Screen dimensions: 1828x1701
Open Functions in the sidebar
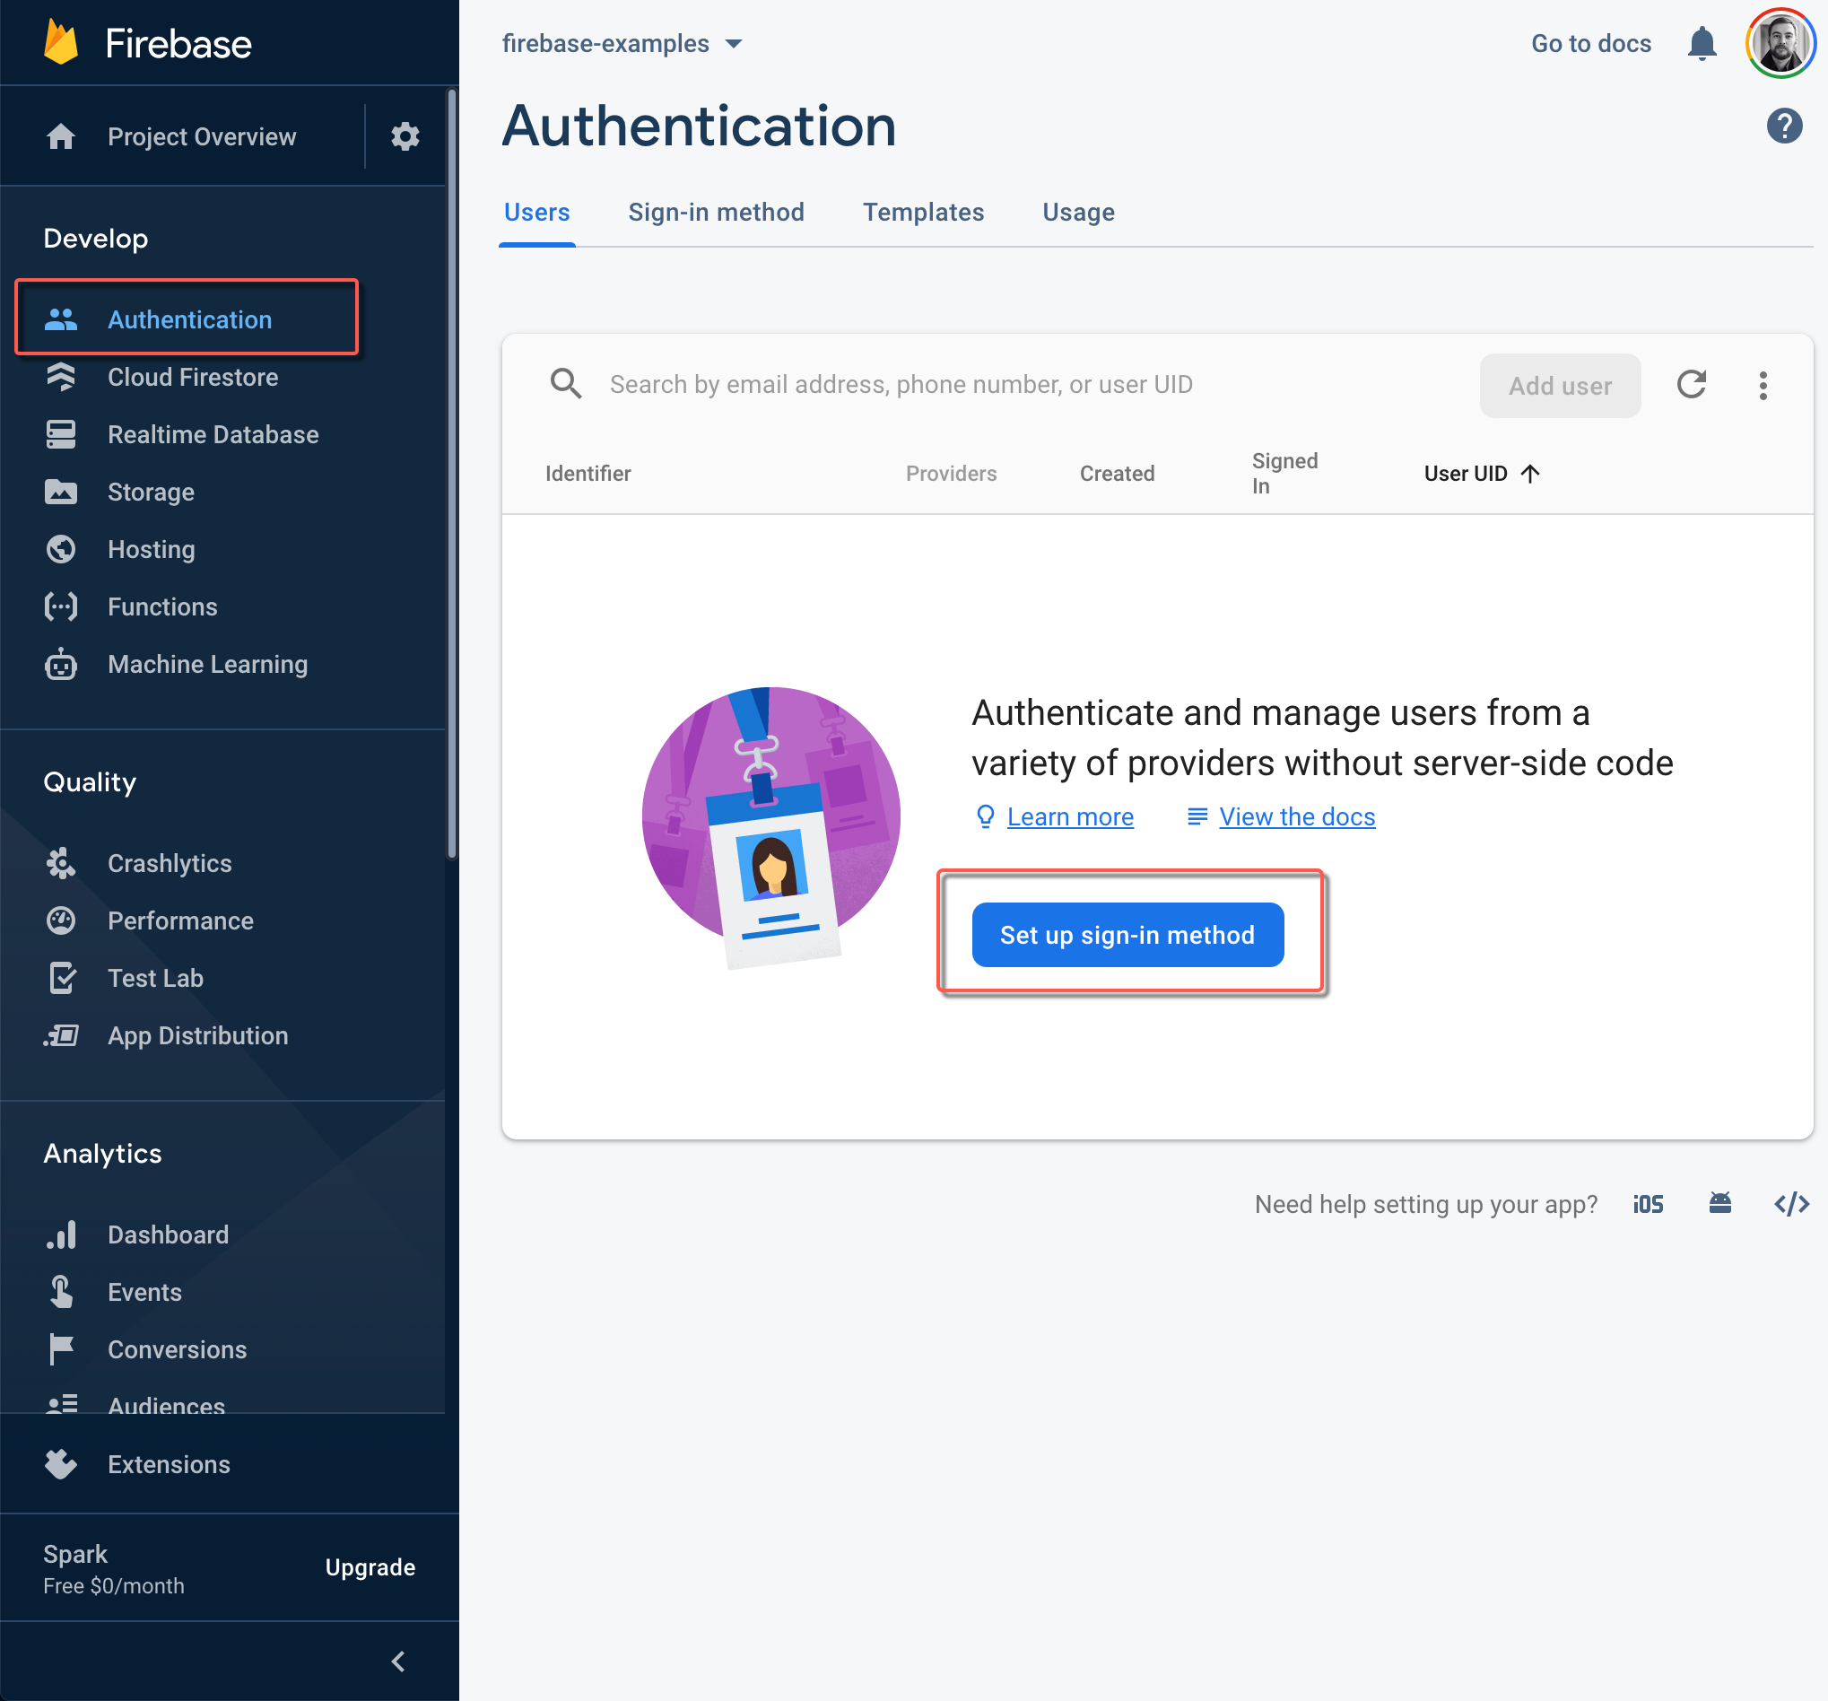161,606
